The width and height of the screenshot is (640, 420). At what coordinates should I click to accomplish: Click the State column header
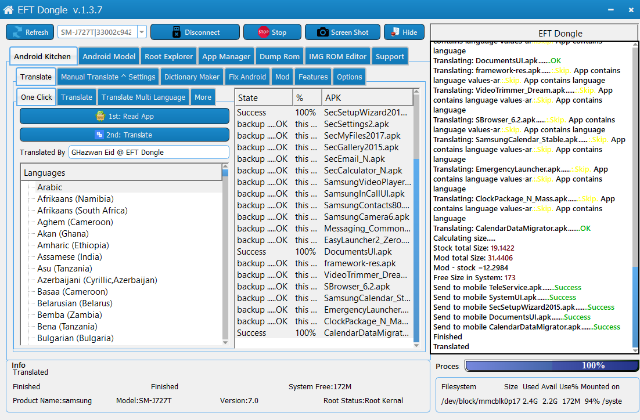coord(264,98)
